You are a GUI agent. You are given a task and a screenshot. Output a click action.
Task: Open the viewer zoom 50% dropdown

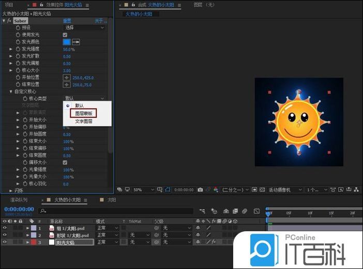(x=140, y=190)
